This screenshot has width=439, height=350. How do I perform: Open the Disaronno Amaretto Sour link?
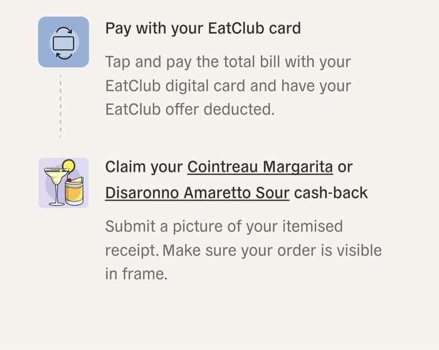coord(197,193)
